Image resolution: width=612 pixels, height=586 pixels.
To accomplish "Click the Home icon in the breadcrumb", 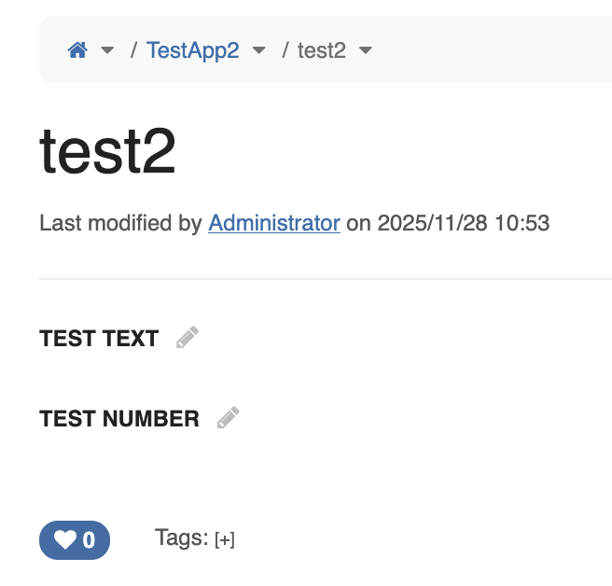I will point(77,50).
